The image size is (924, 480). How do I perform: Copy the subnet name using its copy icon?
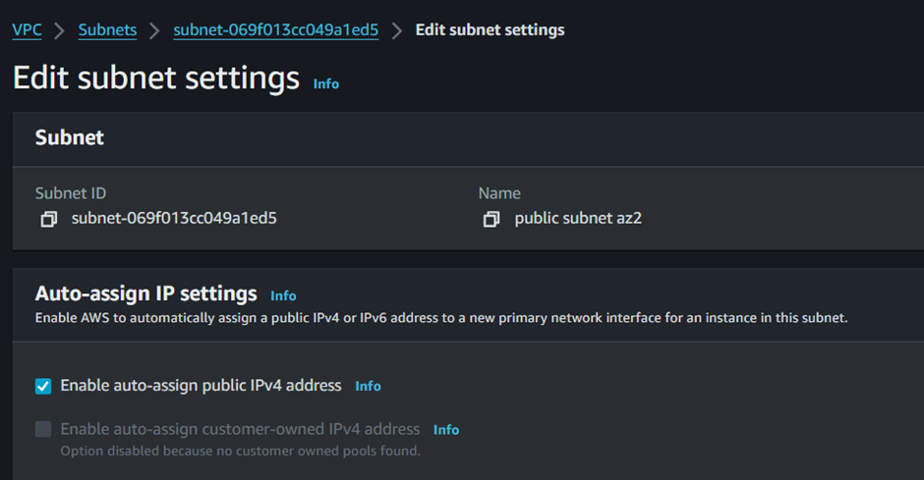pyautogui.click(x=491, y=220)
